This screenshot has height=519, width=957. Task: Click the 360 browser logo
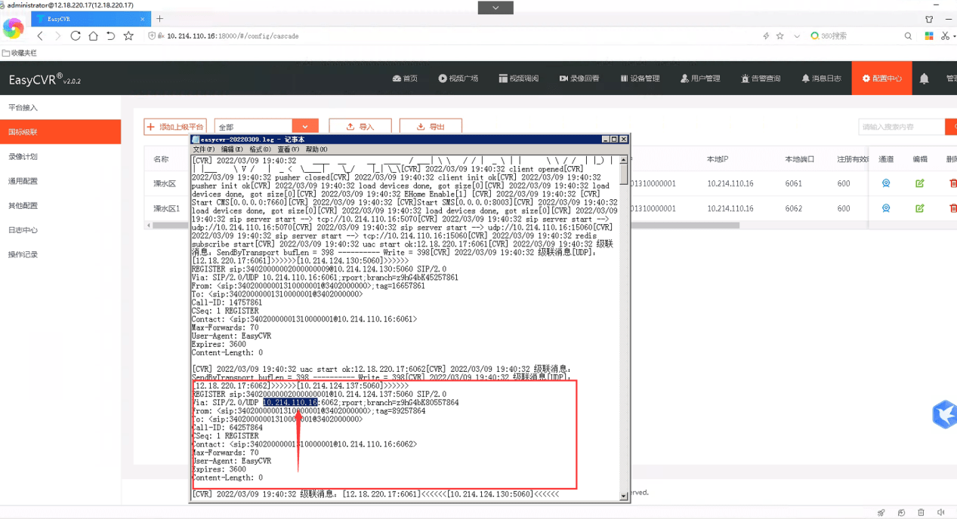click(13, 29)
